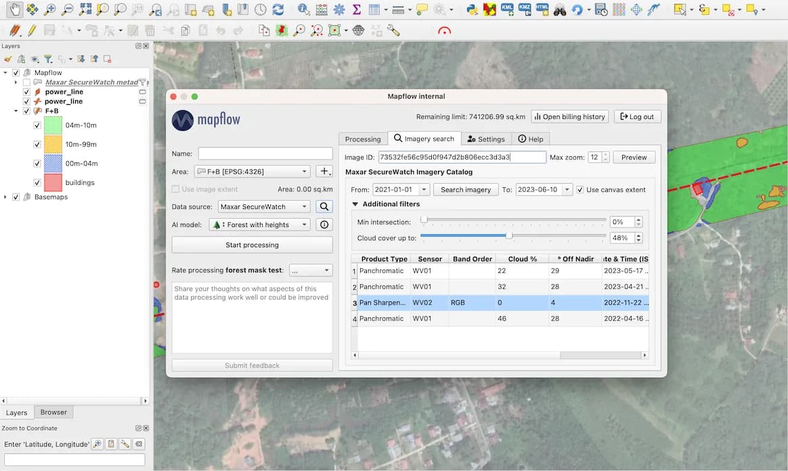The width and height of the screenshot is (788, 471).
Task: Open the Browser panel tab
Action: click(53, 412)
